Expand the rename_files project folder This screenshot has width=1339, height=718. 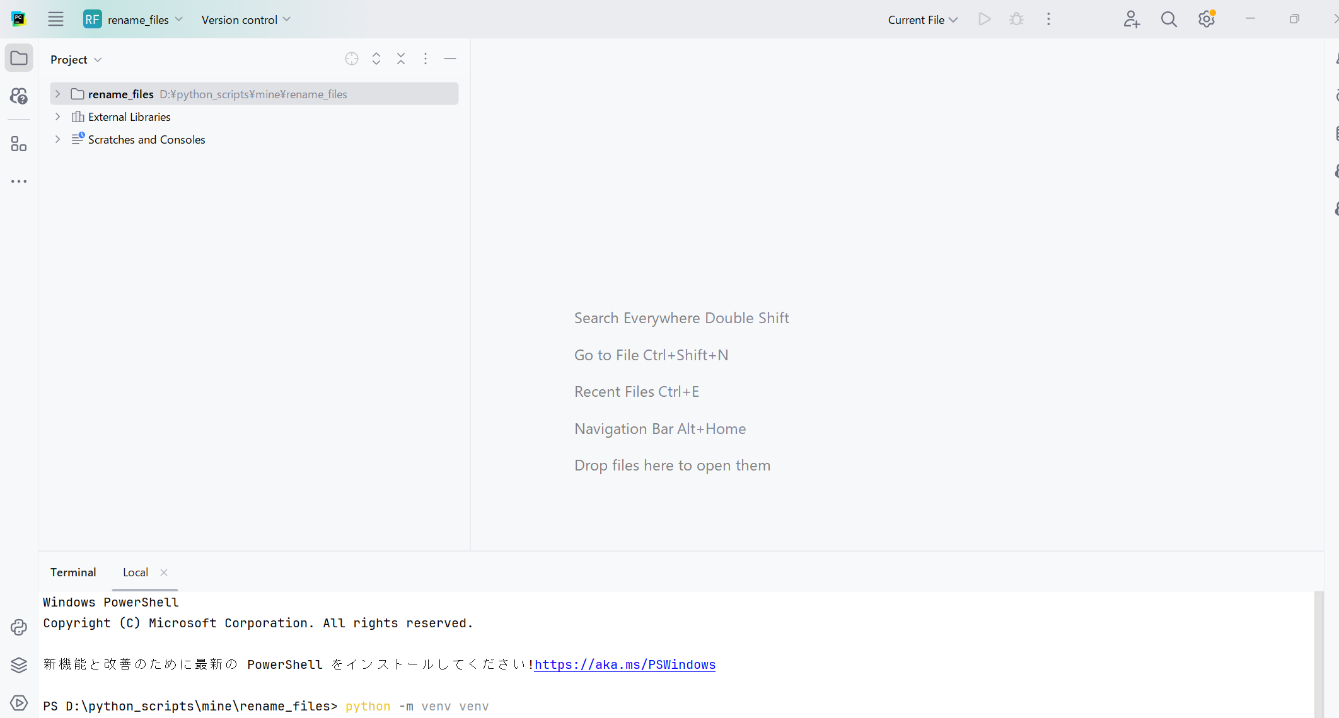pyautogui.click(x=57, y=94)
